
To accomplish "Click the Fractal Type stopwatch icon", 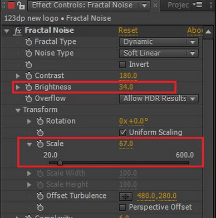I will 29,42.
